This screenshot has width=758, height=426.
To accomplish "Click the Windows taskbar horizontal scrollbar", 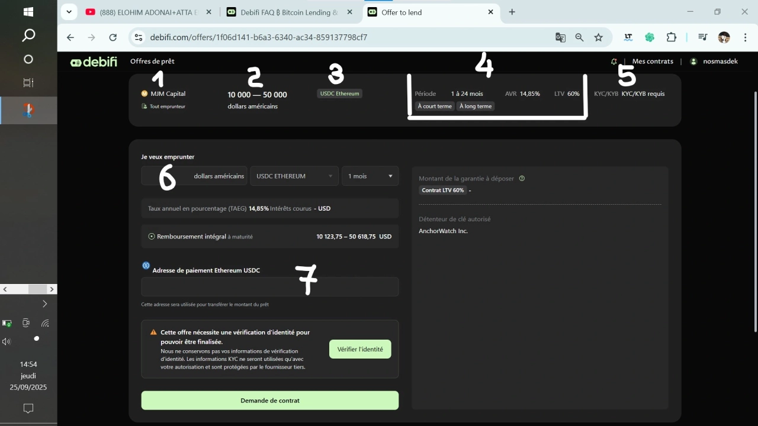I will click(28, 289).
